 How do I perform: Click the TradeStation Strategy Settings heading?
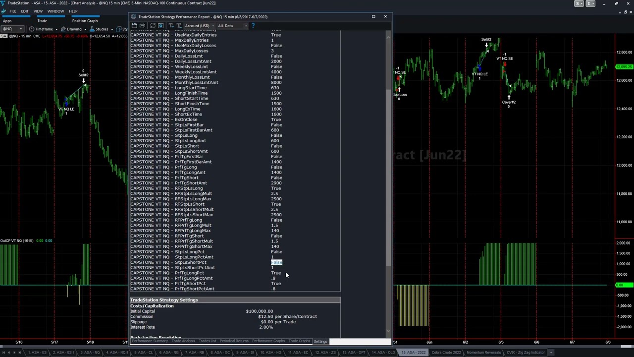point(164,300)
